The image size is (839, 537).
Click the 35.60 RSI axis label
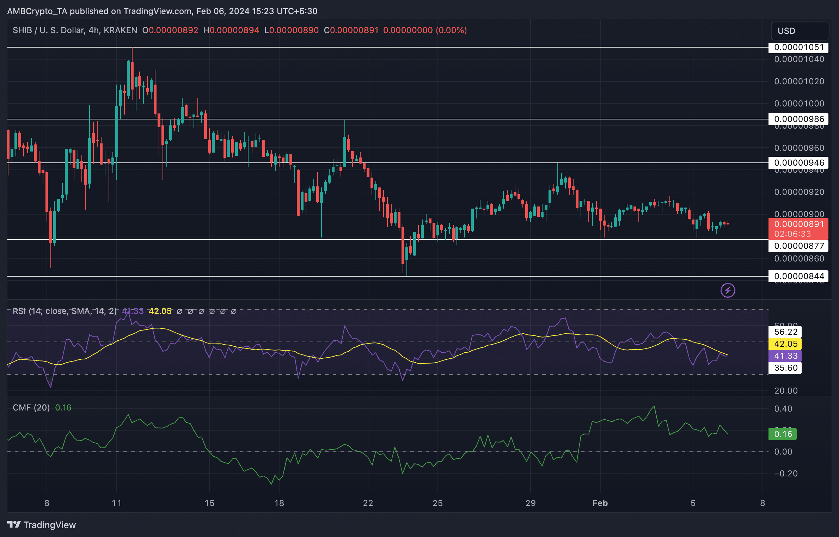pos(785,368)
